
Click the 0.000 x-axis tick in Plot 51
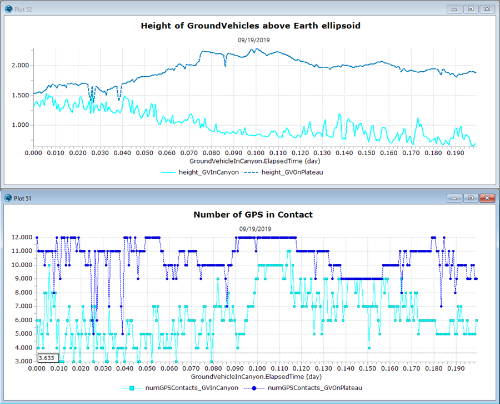[37, 368]
